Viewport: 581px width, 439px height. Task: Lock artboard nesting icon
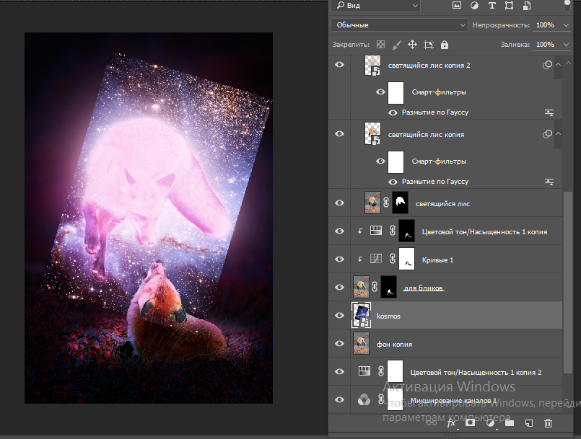tap(429, 45)
